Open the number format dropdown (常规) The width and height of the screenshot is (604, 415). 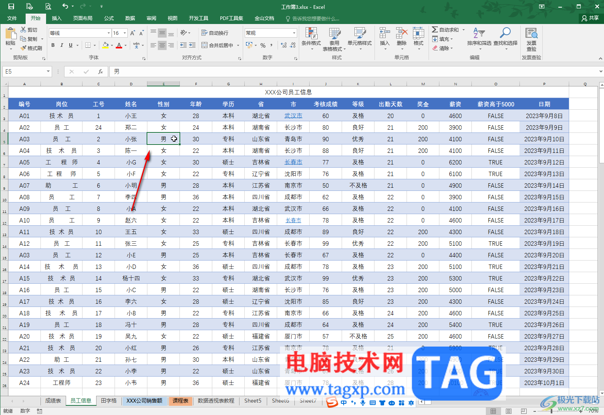294,33
